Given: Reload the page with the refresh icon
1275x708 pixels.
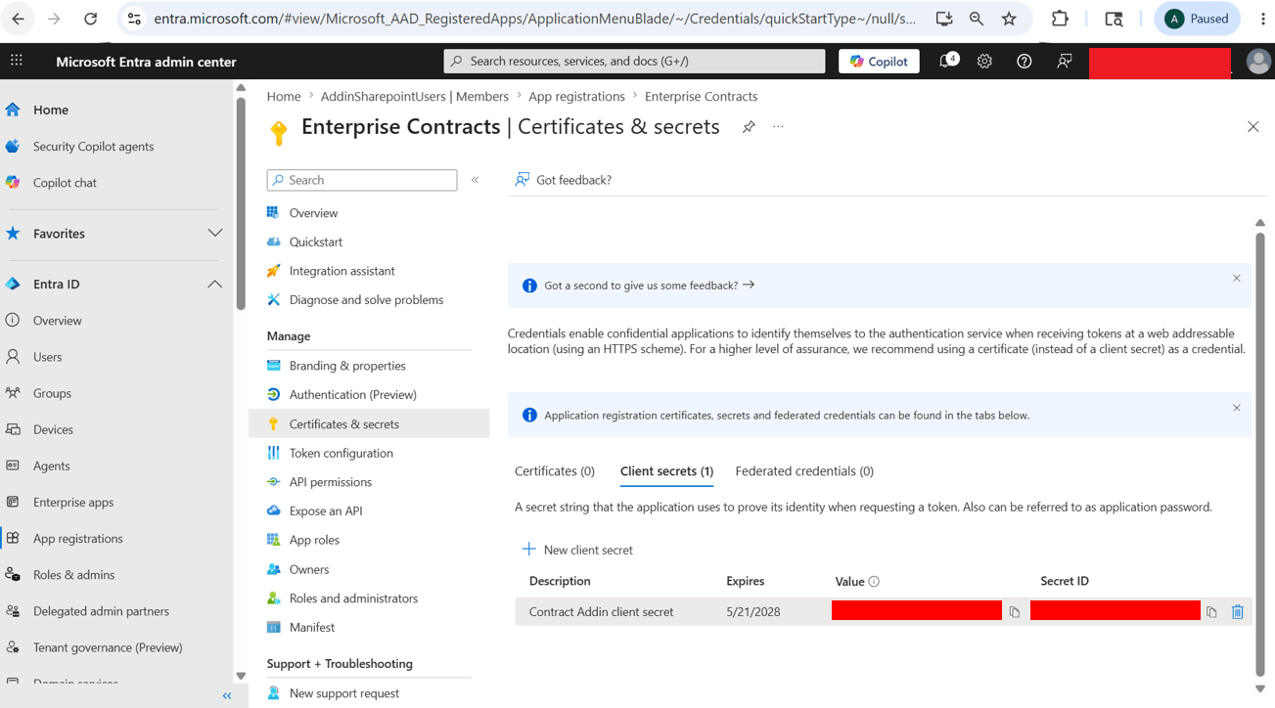Looking at the screenshot, I should coord(90,19).
